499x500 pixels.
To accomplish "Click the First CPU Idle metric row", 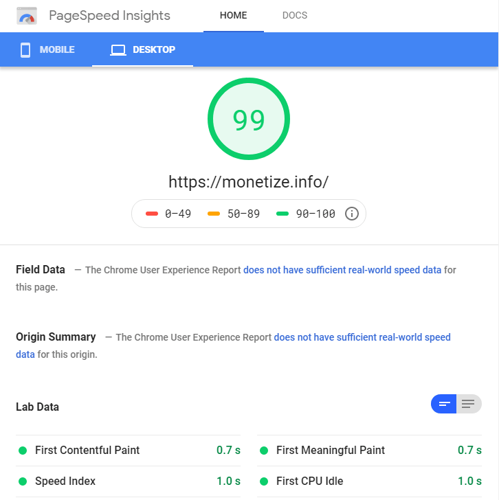I will pos(370,481).
